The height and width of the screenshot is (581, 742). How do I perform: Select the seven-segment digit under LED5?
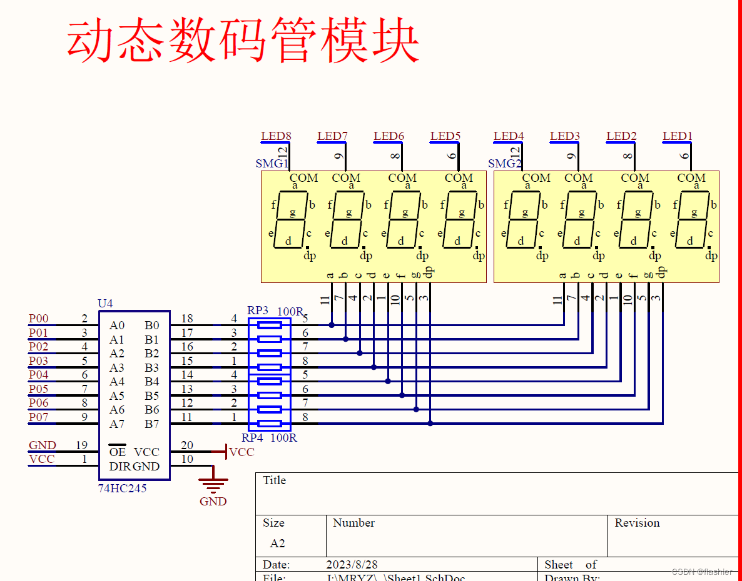(x=459, y=220)
